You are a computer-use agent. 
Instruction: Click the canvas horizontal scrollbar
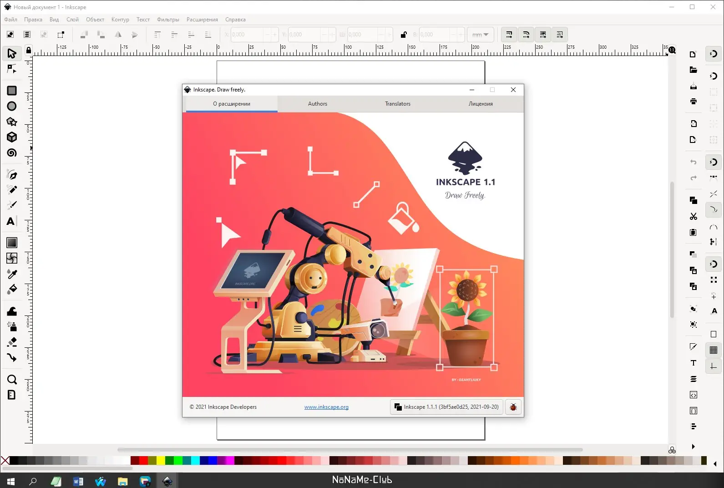click(x=350, y=450)
